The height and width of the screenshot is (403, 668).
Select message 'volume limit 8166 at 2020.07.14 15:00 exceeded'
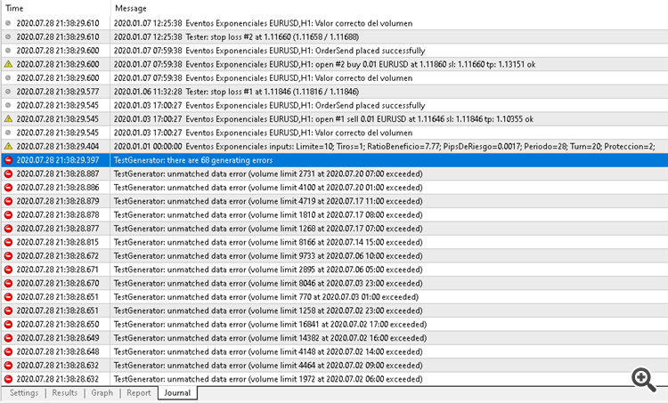point(268,242)
